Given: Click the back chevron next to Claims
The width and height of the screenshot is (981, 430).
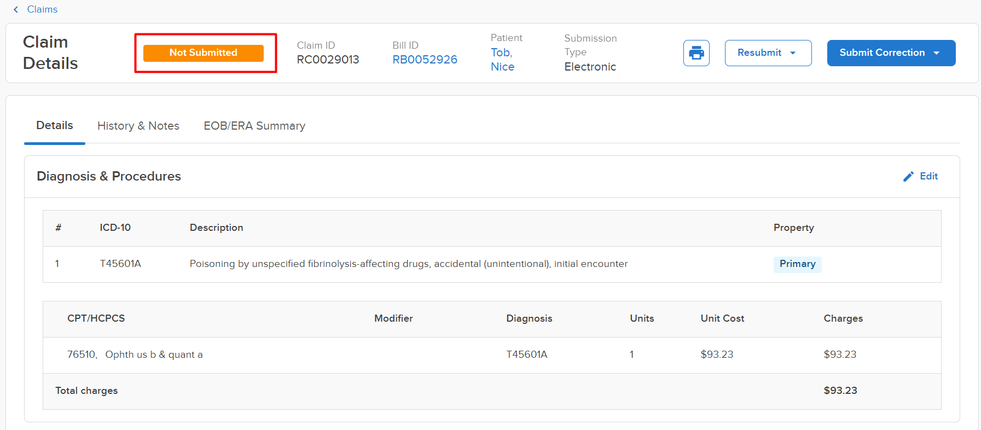Looking at the screenshot, I should [16, 9].
